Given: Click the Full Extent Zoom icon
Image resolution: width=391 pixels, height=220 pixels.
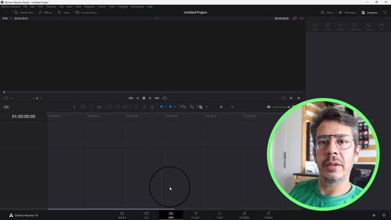Looking at the screenshot, I should [183, 107].
